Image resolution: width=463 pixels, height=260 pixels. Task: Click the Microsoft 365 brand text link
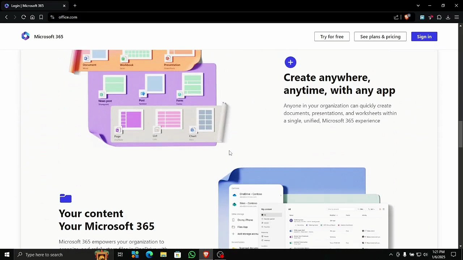[x=48, y=36]
